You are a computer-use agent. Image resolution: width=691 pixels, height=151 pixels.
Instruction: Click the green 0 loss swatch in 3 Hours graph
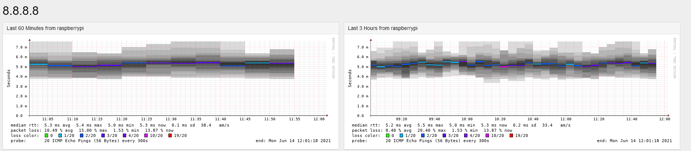388,135
